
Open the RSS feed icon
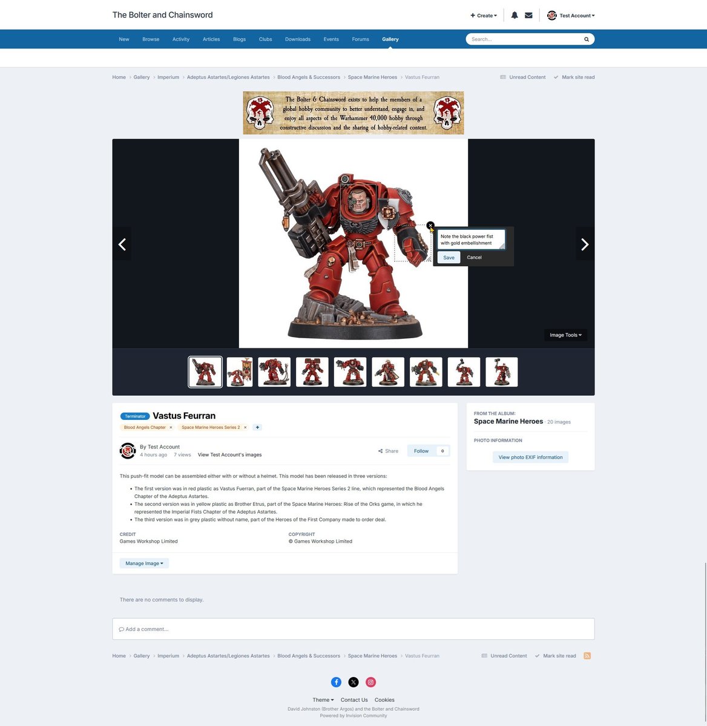point(587,656)
